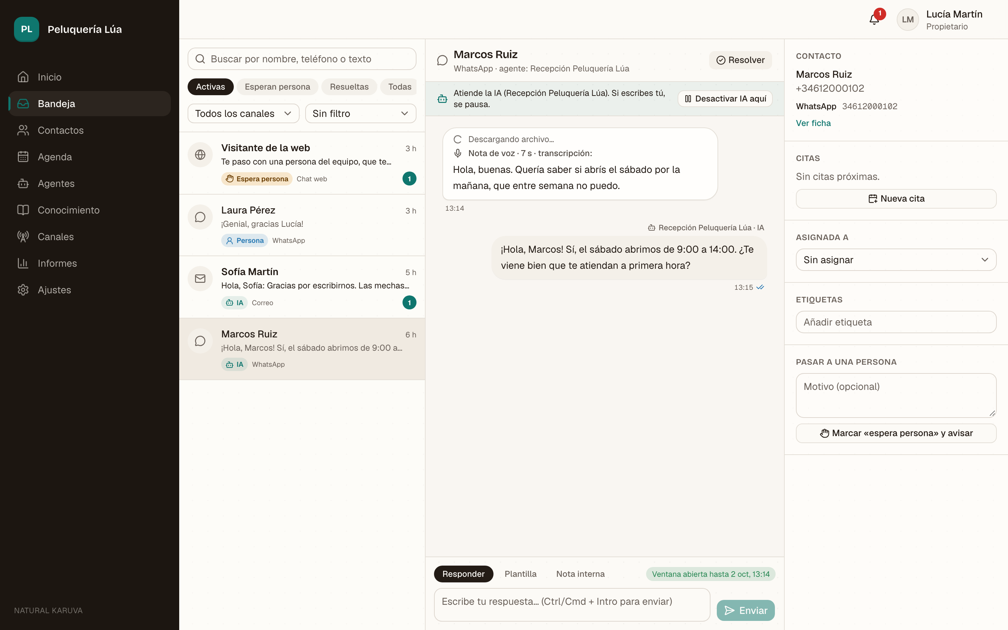The height and width of the screenshot is (630, 1008).
Task: Expand the Sin asignar assignee dropdown
Action: point(896,260)
